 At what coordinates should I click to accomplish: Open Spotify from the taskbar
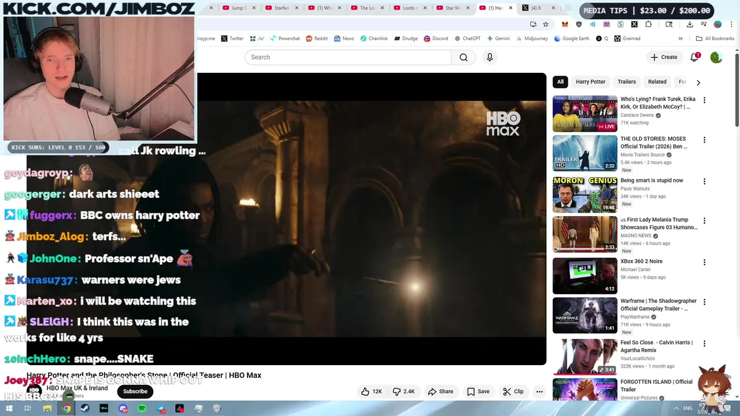(142, 408)
